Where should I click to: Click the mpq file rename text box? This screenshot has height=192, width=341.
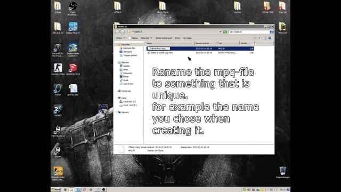pyautogui.click(x=160, y=49)
